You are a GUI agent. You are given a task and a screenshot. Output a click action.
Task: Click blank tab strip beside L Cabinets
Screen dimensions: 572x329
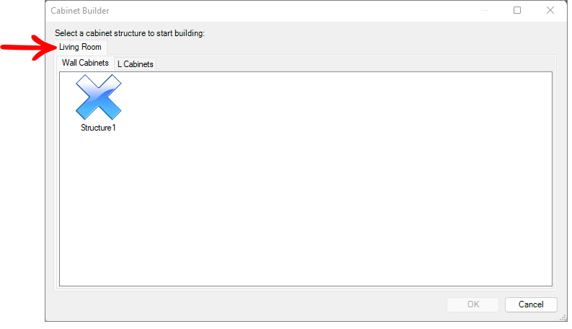[354, 63]
